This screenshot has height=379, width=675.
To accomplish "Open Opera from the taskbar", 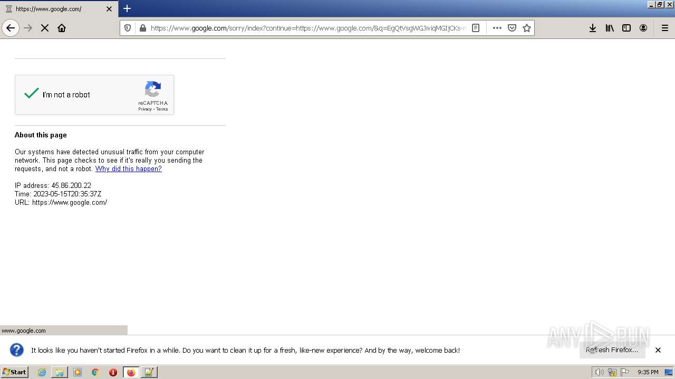I will [113, 372].
